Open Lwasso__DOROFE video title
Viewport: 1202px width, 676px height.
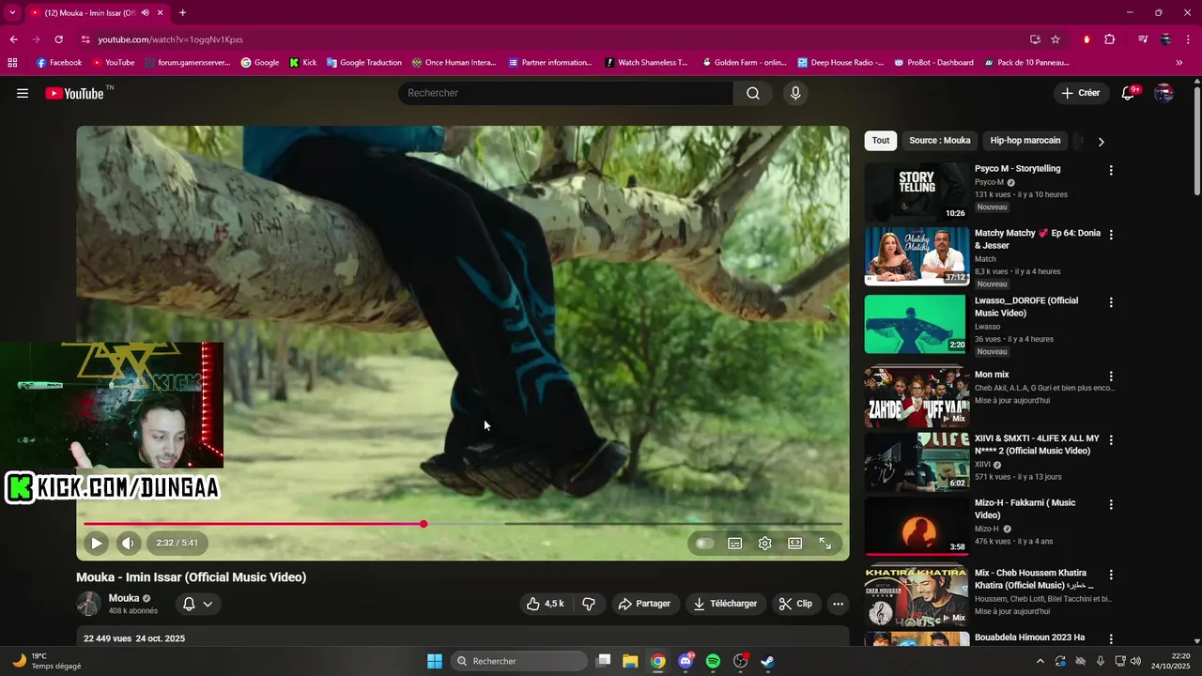click(1026, 307)
